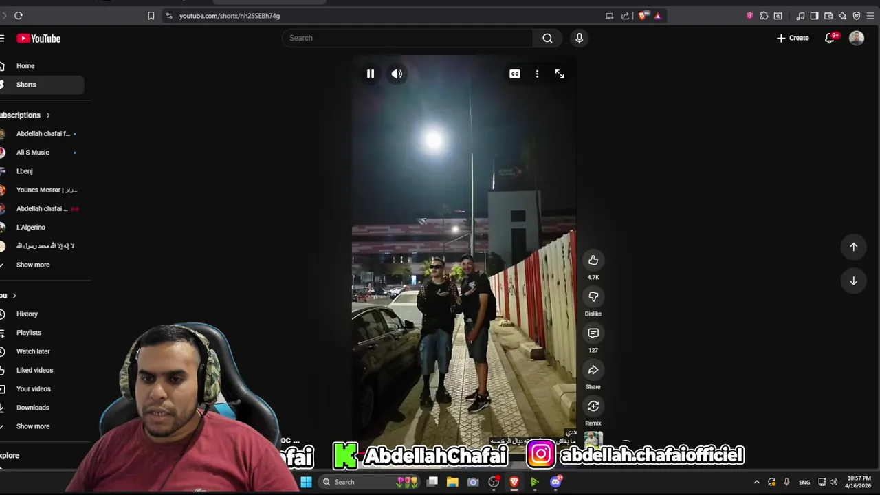Go to the next Short with down arrow

(x=853, y=280)
